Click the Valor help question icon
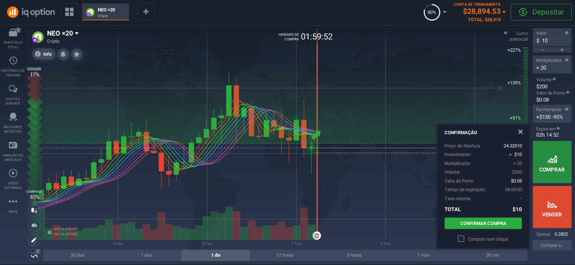 (x=567, y=33)
